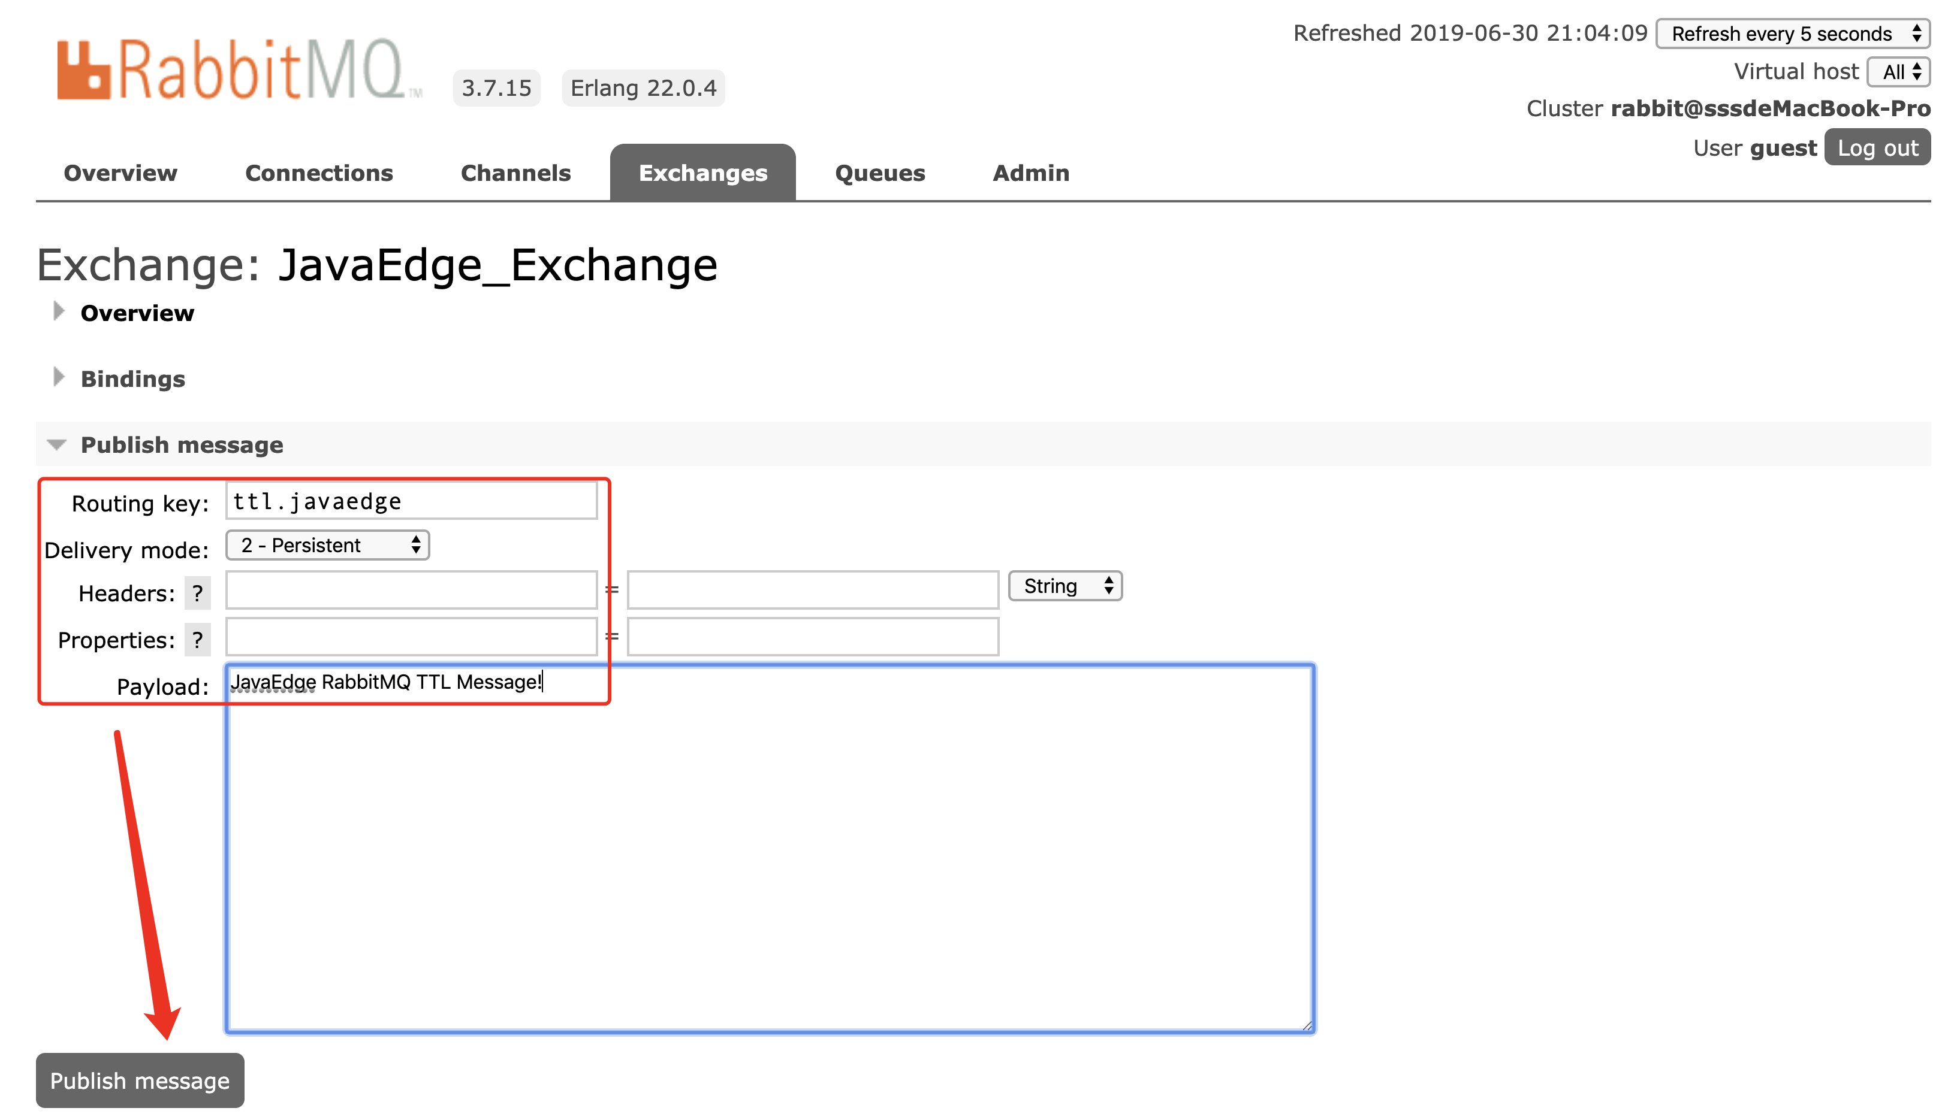Open the Channels tab

(515, 173)
